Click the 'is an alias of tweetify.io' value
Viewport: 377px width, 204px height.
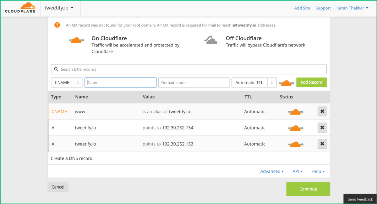pyautogui.click(x=166, y=112)
